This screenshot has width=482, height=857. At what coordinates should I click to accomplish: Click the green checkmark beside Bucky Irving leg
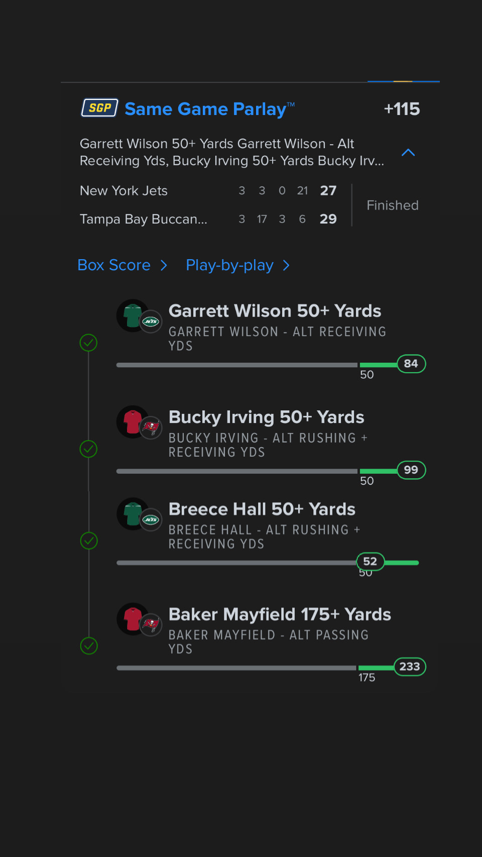click(89, 449)
